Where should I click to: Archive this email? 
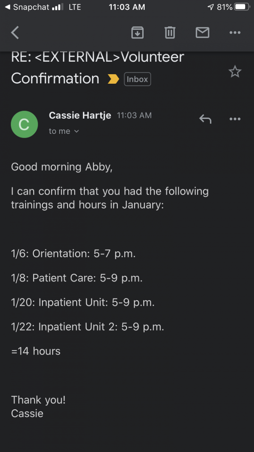click(137, 33)
